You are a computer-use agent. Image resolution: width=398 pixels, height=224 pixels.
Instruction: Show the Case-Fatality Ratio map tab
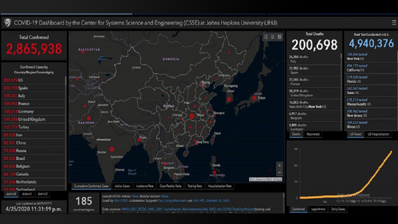click(170, 186)
